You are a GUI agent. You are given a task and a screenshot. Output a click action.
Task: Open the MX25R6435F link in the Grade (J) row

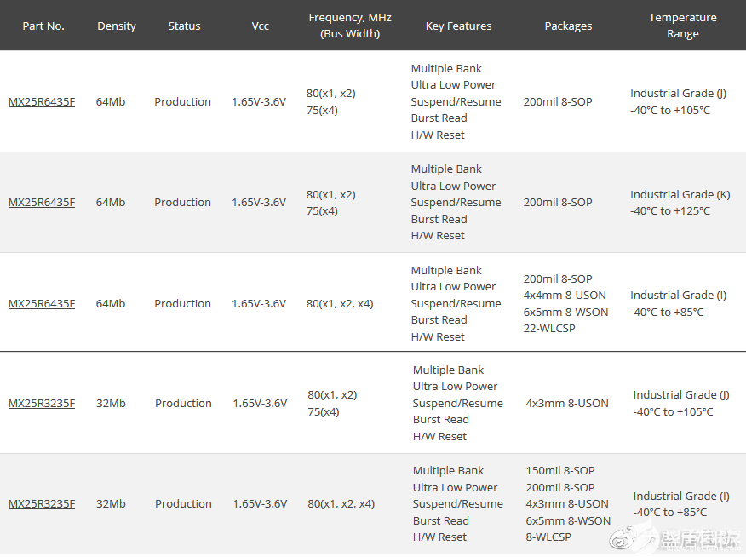pyautogui.click(x=42, y=102)
